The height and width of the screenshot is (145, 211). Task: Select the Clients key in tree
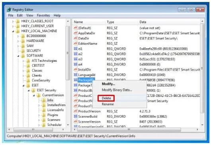(x=37, y=75)
